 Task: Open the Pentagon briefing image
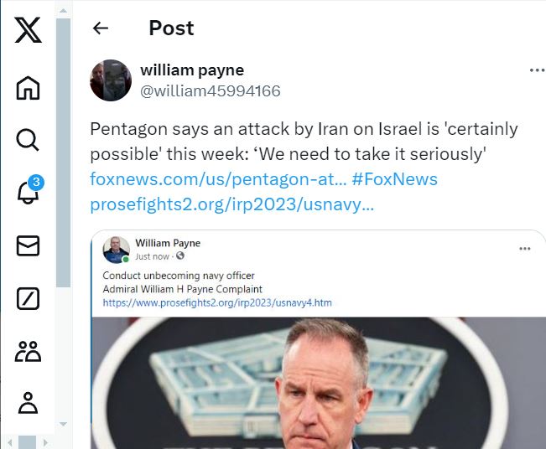click(319, 383)
